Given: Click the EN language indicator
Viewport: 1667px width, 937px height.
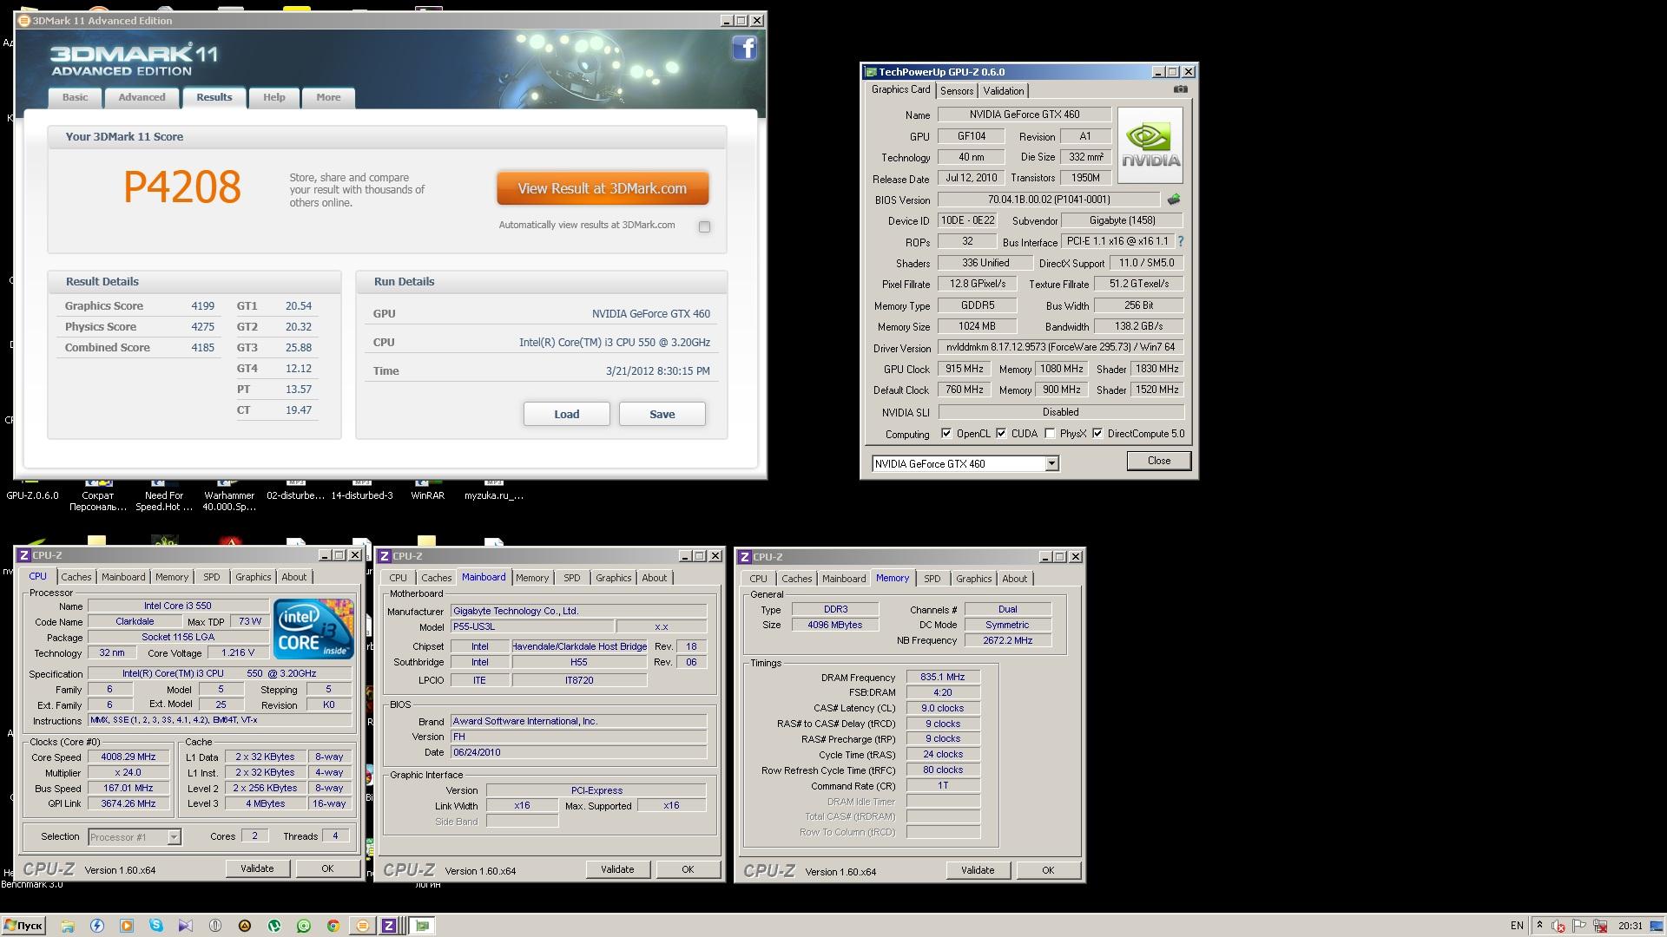Looking at the screenshot, I should coord(1517,926).
